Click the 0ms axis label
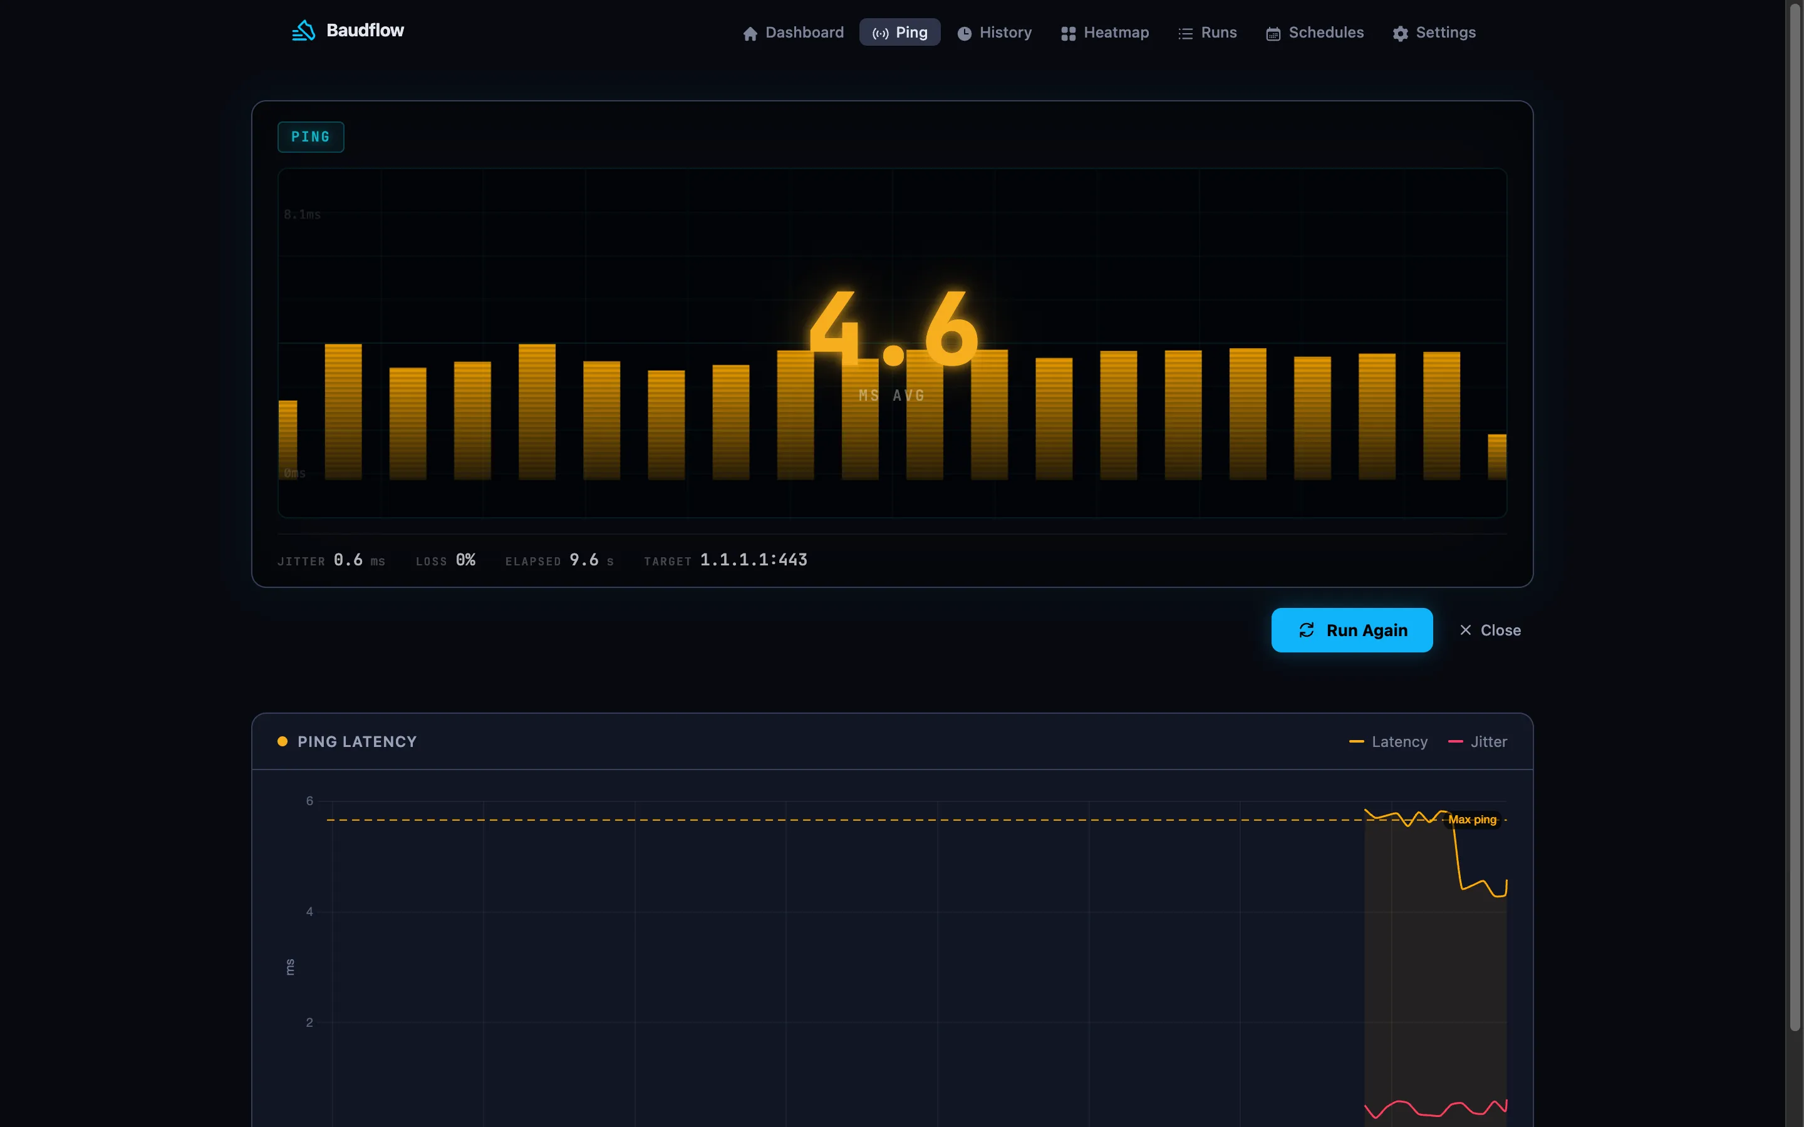1804x1127 pixels. 294,473
